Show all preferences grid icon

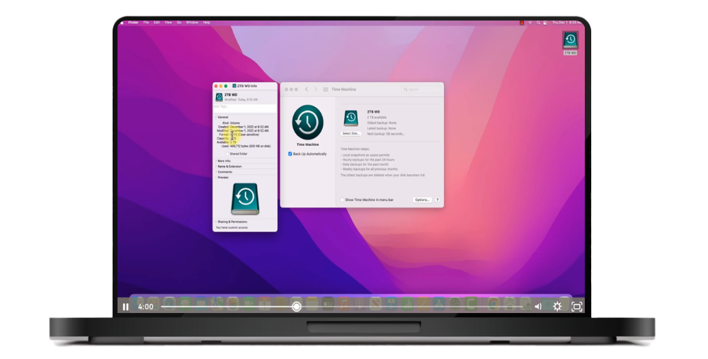click(326, 89)
